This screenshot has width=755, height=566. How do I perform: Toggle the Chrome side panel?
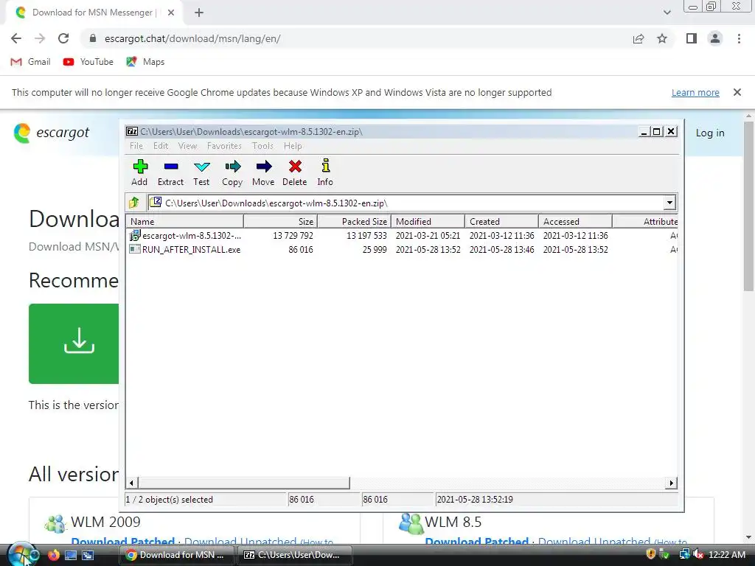[x=692, y=38]
